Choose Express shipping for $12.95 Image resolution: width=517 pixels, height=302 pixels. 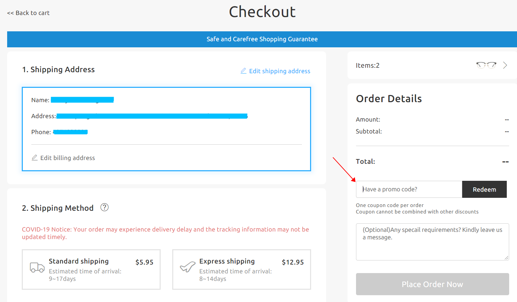242,269
